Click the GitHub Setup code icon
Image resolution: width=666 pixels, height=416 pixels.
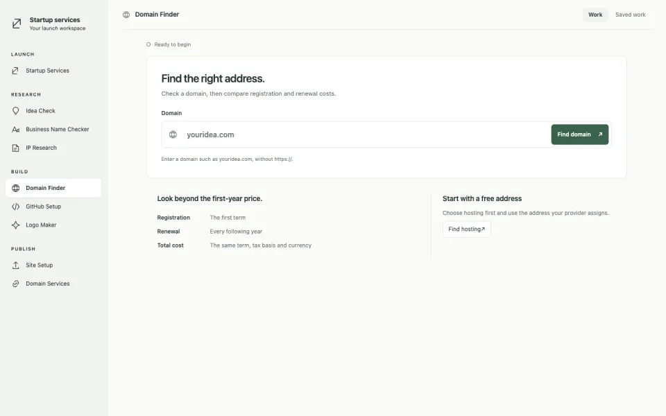(16, 207)
